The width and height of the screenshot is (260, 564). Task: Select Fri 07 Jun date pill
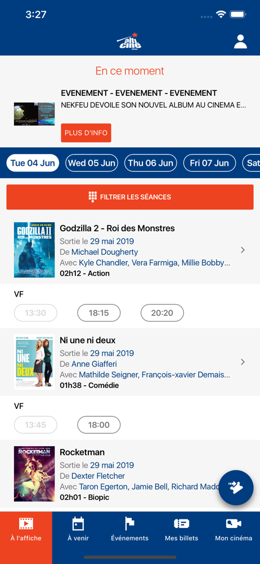[x=209, y=163]
